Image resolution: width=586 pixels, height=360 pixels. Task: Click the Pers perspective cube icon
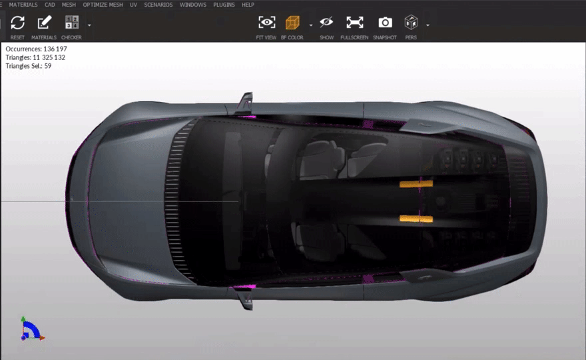tap(411, 23)
